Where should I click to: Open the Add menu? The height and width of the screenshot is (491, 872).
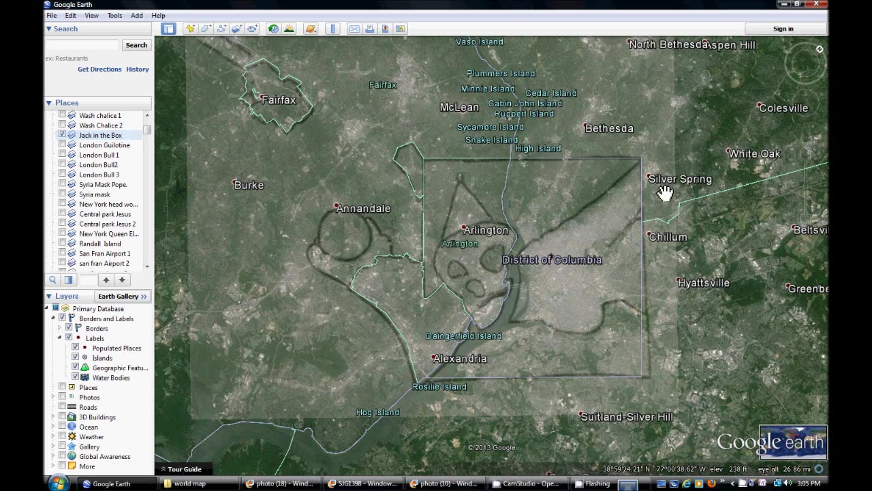tap(137, 15)
